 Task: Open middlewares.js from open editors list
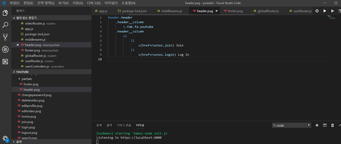(52, 39)
